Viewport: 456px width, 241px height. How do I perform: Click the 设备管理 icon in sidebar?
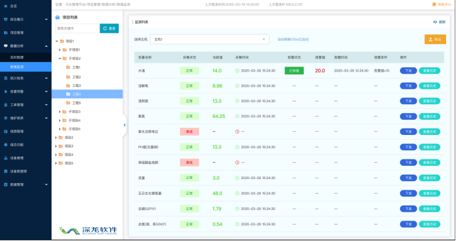coord(5,158)
